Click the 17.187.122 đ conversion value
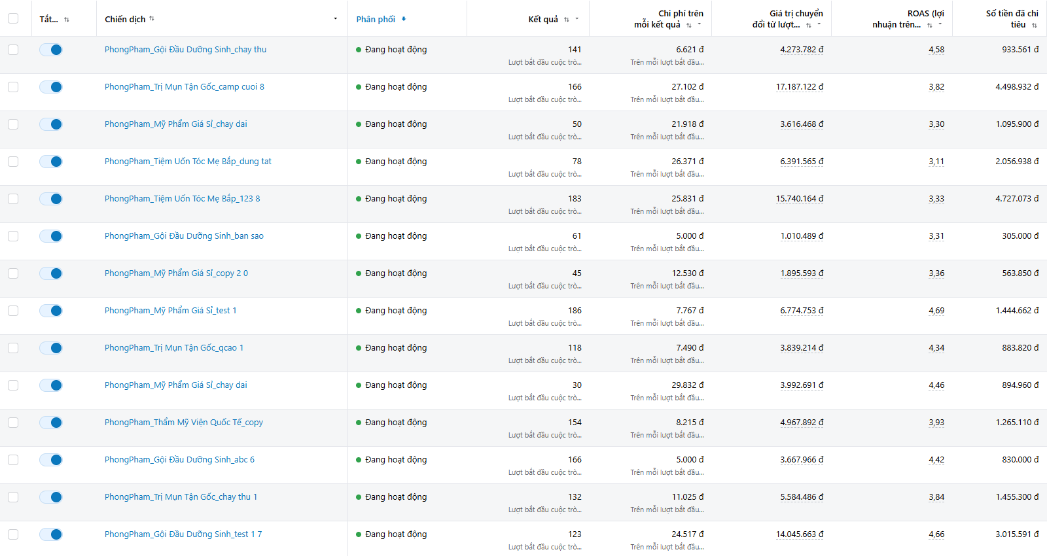 coord(800,87)
